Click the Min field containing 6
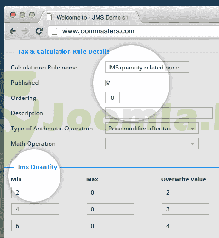 pos(35,226)
